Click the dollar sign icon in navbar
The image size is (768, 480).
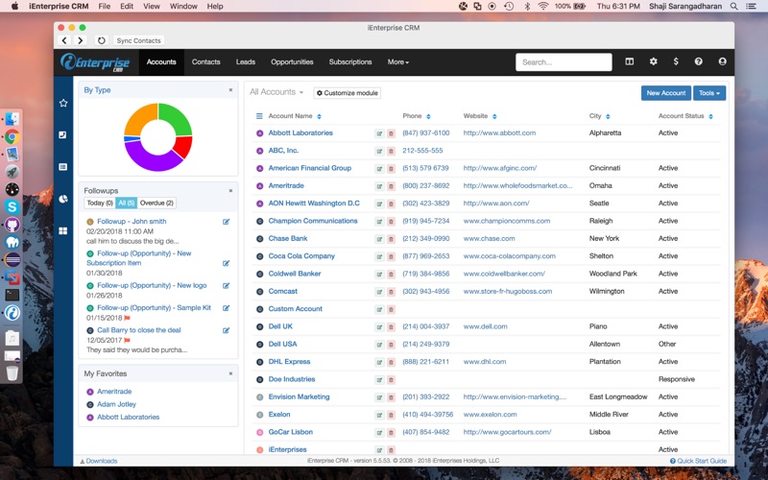(676, 61)
